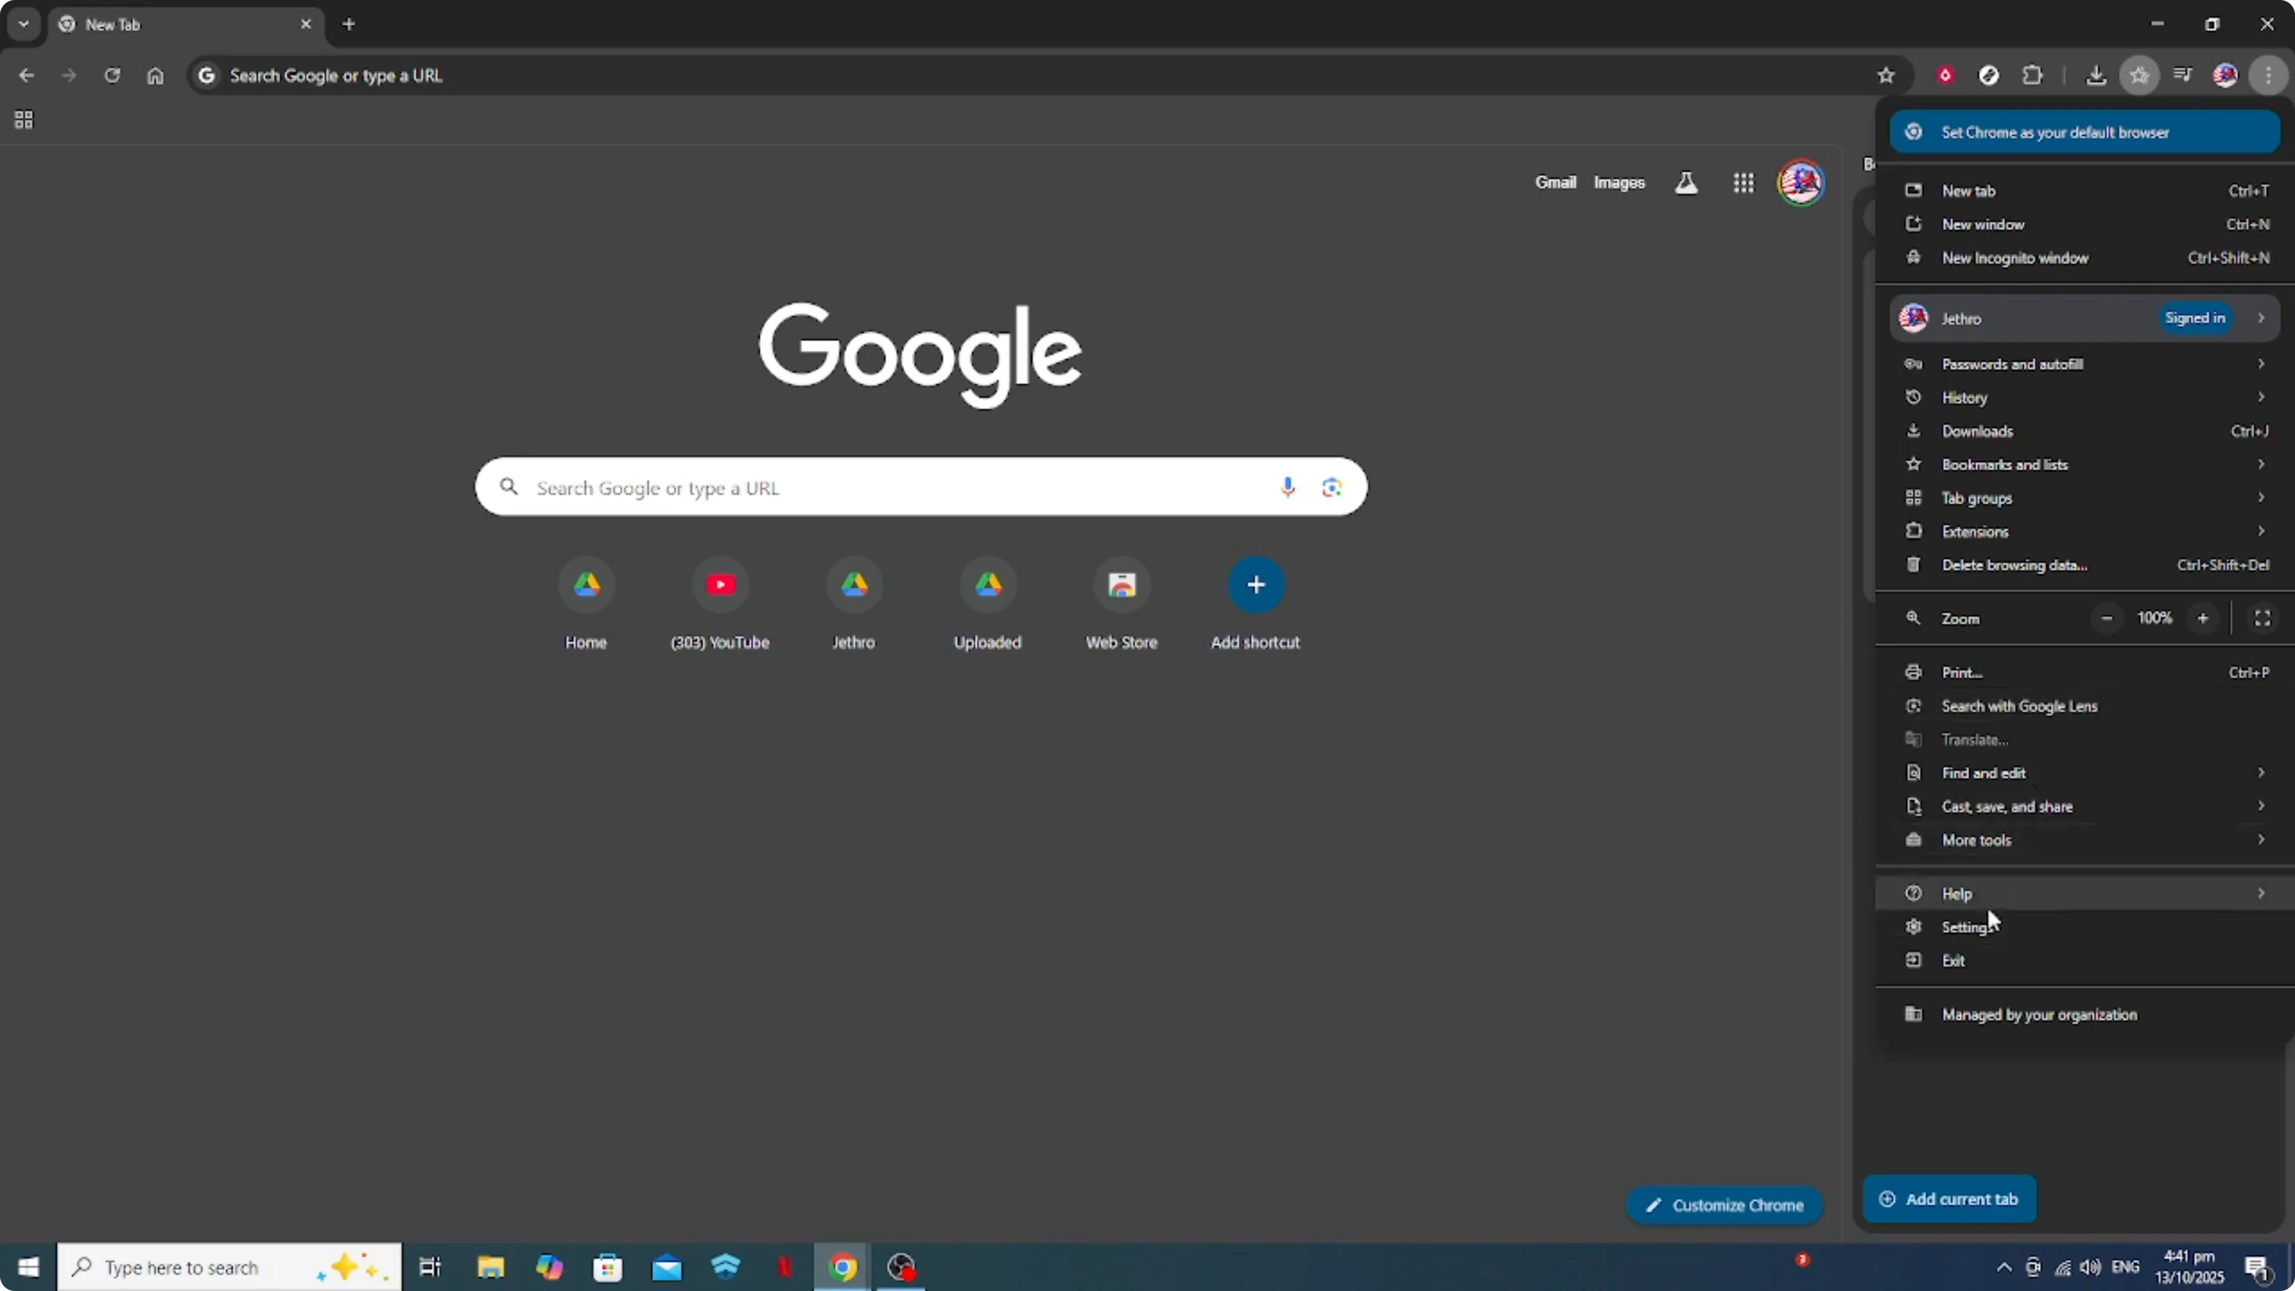Open the Images link
This screenshot has width=2295, height=1291.
(1619, 183)
